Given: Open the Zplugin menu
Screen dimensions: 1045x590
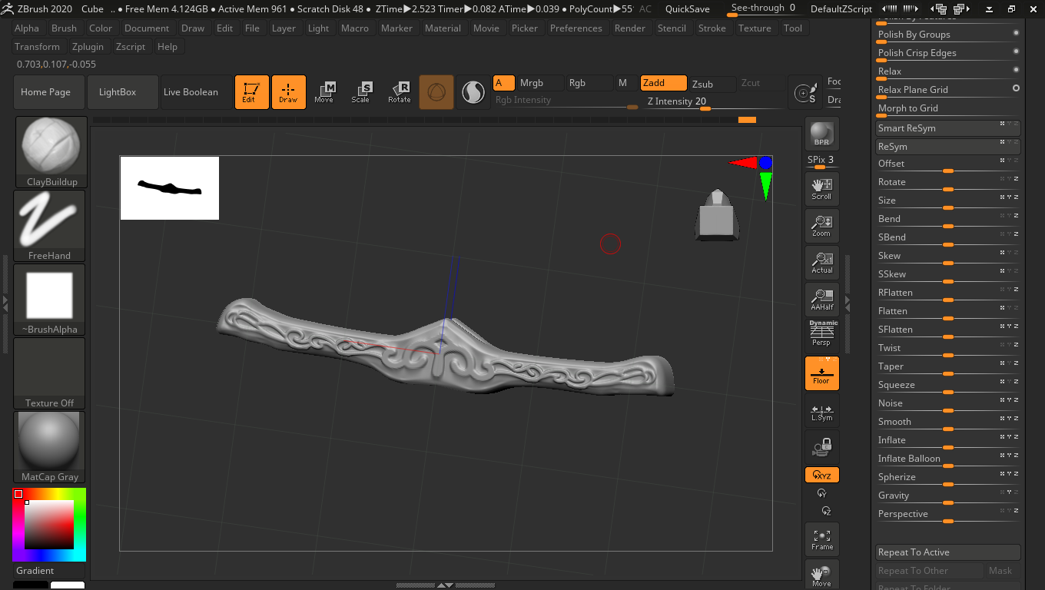Looking at the screenshot, I should [88, 46].
